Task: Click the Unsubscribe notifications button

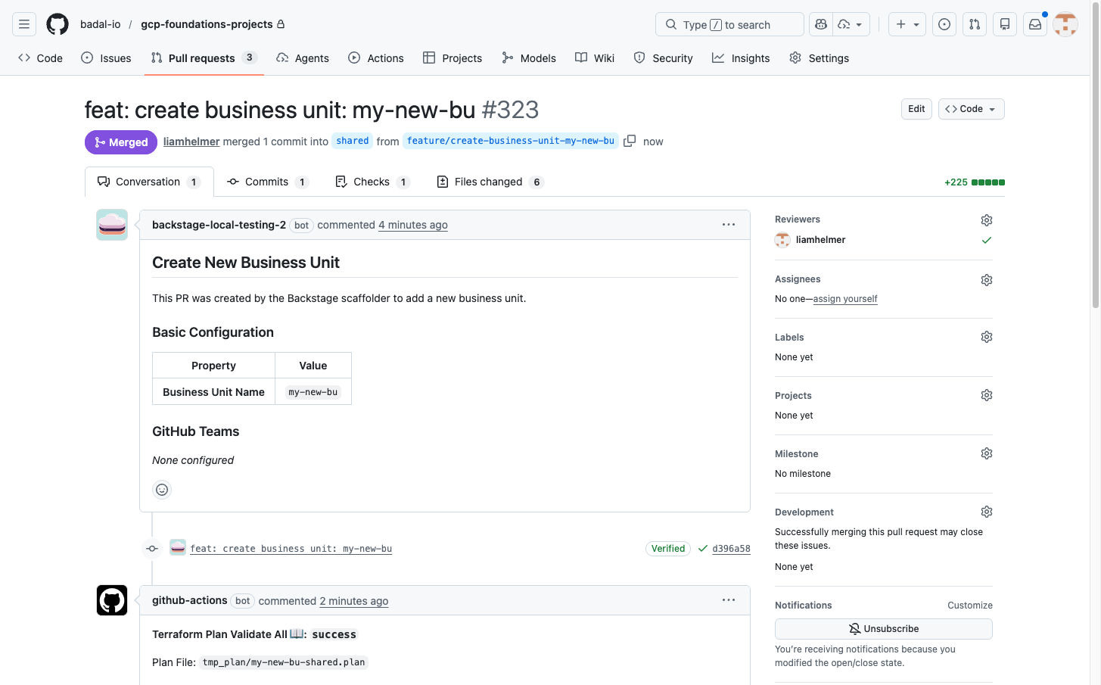Action: [x=884, y=629]
